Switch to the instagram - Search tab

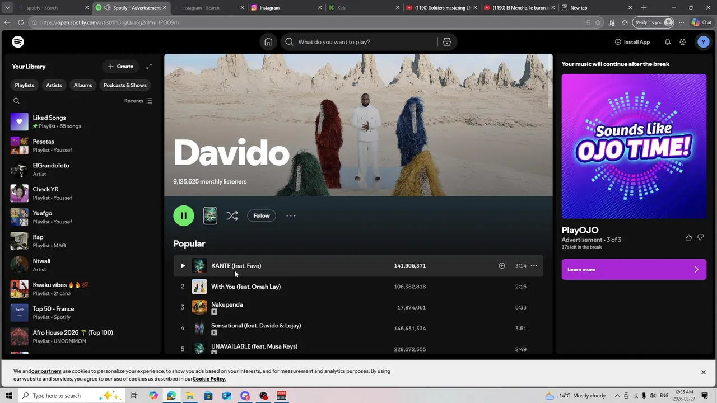(x=208, y=8)
